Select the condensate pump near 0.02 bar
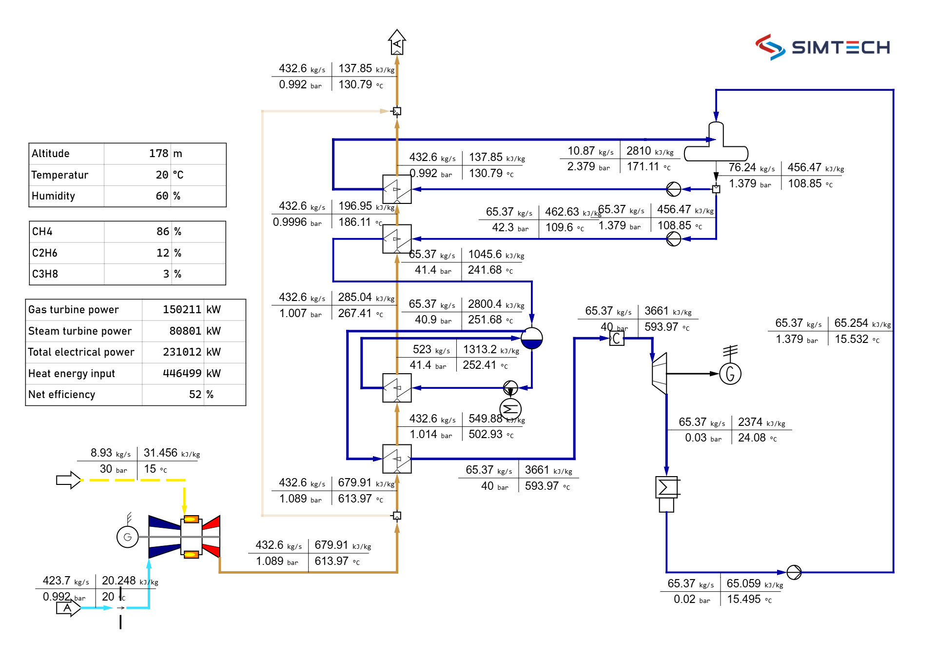The height and width of the screenshot is (662, 936). (x=794, y=572)
